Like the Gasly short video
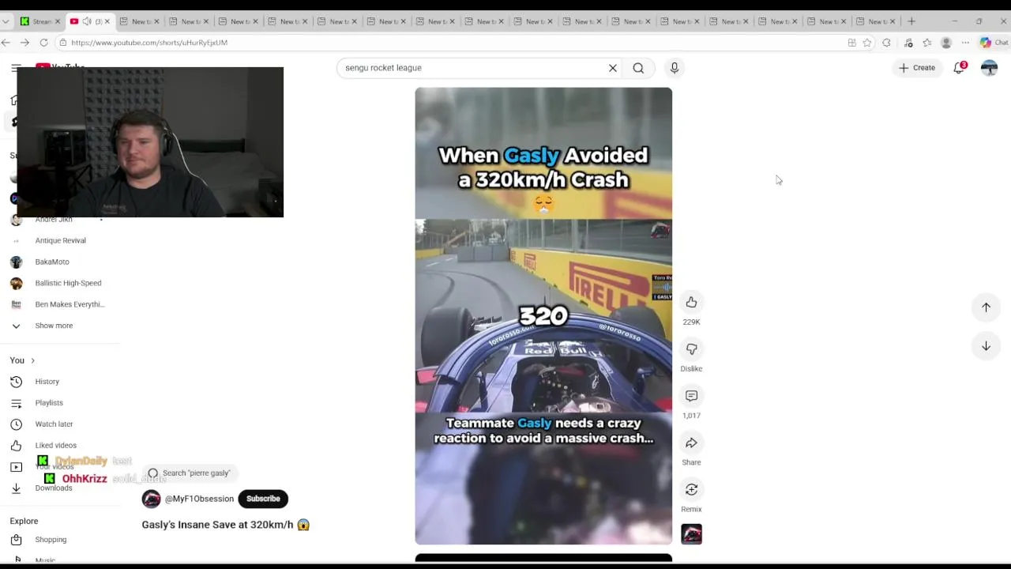Screen dimensions: 1011x569 point(691,303)
